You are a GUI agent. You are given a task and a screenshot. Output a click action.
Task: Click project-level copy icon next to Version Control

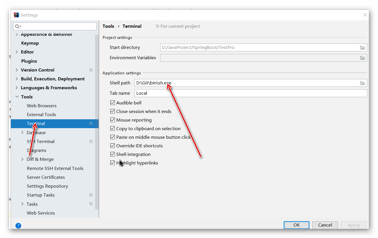coord(91,70)
